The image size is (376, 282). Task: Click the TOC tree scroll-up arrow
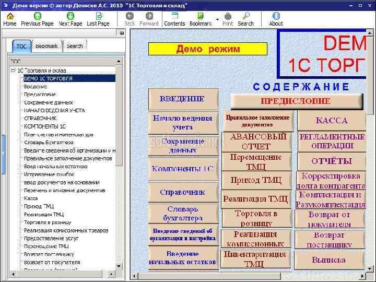point(119,62)
